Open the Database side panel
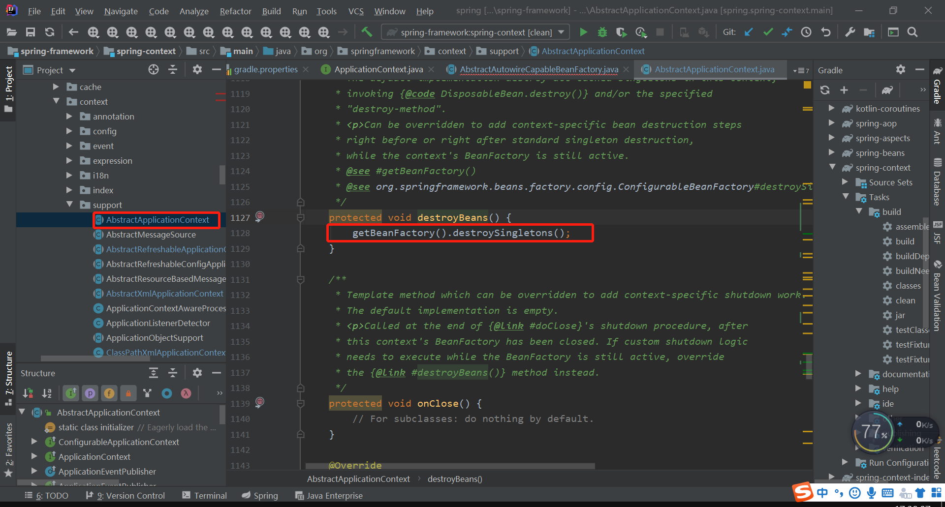This screenshot has height=507, width=945. 937,182
